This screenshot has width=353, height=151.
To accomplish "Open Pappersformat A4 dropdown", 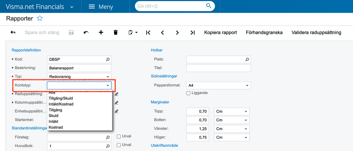I will 218,86.
